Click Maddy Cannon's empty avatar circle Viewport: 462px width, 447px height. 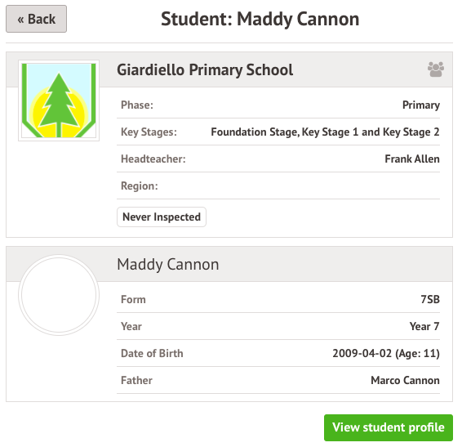[x=59, y=295]
